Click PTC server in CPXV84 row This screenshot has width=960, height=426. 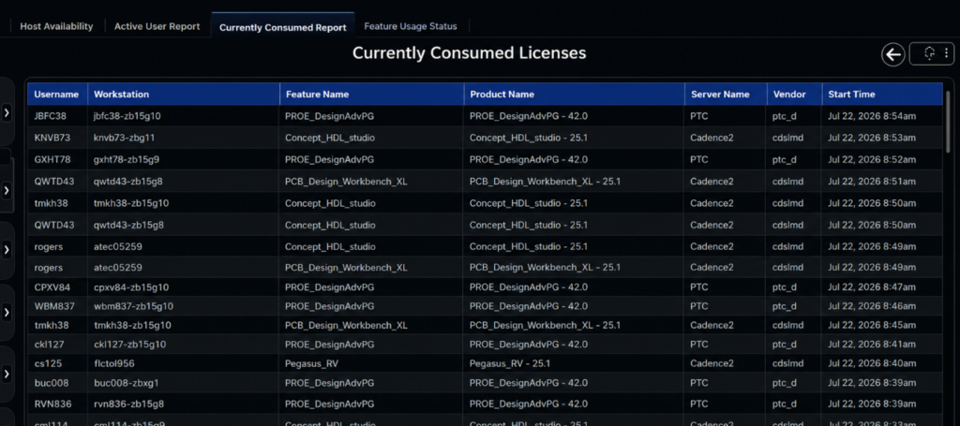pyautogui.click(x=699, y=287)
